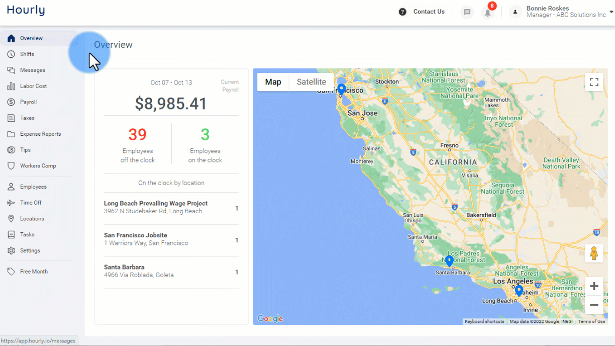Screen dimensions: 615x346
Task: Click the Payroll dollar icon
Action: (x=11, y=102)
